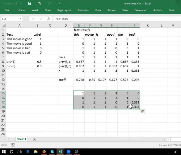Viewport: 181px width, 155px height.
Task: Open the Formulas ribbon tab
Action: tap(83, 10)
